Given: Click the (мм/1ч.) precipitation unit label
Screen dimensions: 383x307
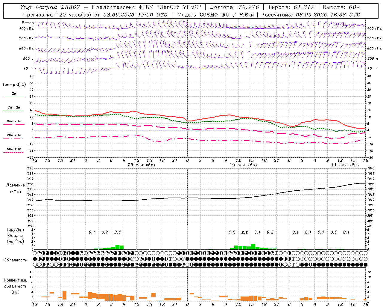Looking at the screenshot, I should click(x=15, y=241).
